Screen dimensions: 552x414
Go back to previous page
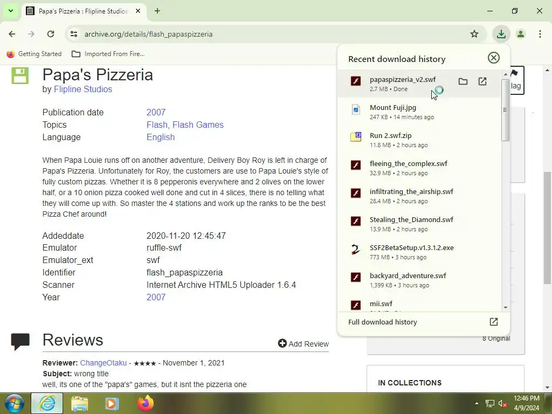point(12,34)
